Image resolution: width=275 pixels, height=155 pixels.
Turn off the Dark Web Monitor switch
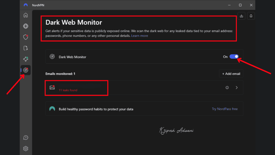pos(234,57)
